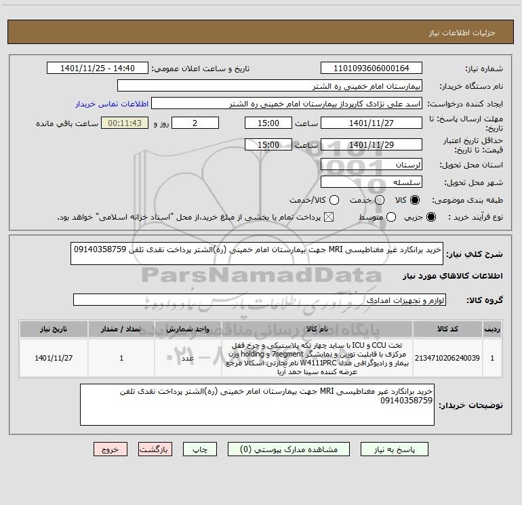Image resolution: width=522 pixels, height=505 pixels.
Task: Click the remaining time countdown 00:11:43
Action: tap(125, 123)
